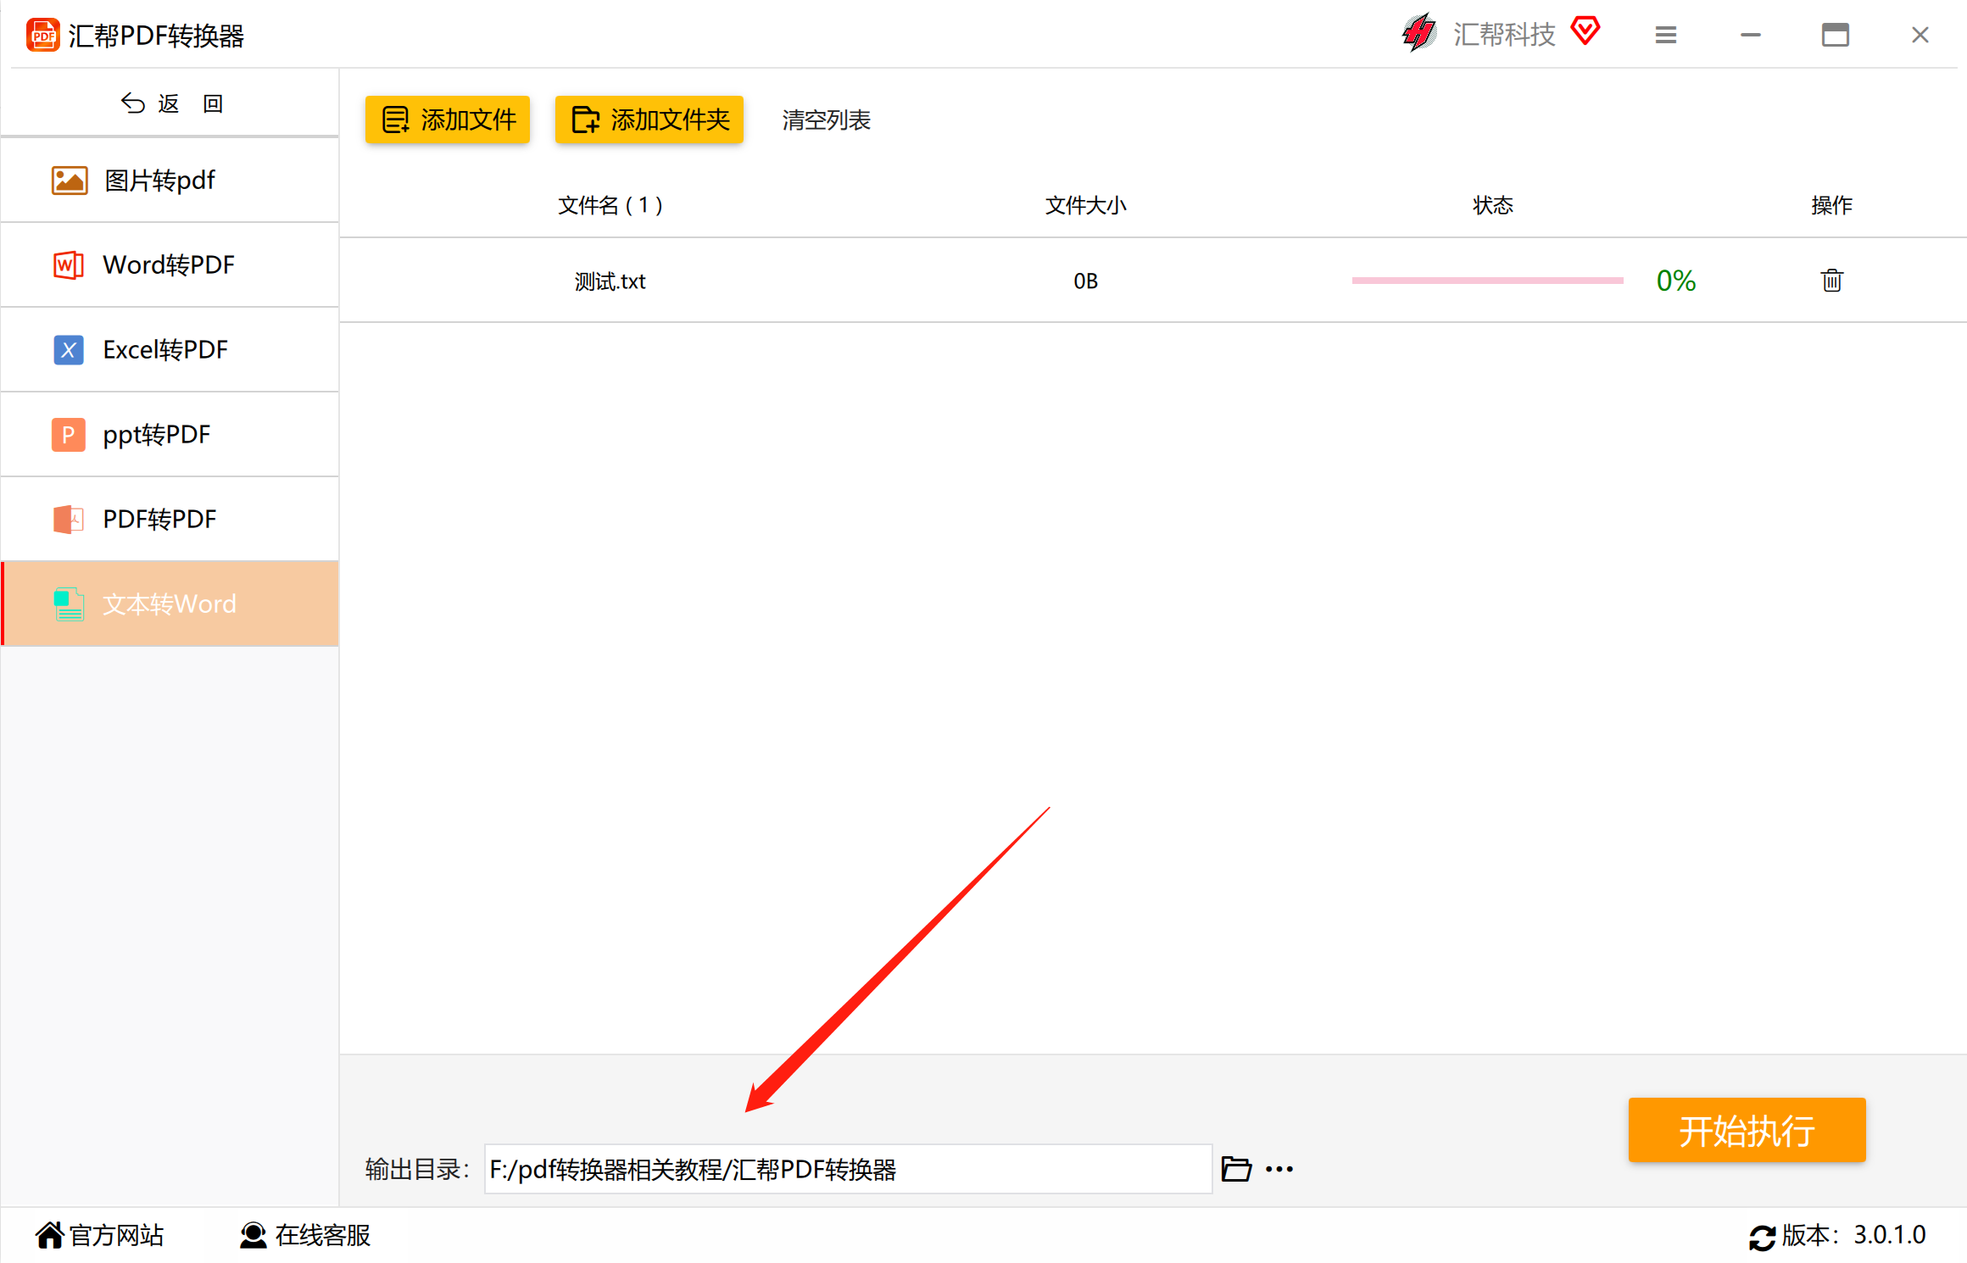
Task: Close the converter window
Action: tap(1920, 35)
